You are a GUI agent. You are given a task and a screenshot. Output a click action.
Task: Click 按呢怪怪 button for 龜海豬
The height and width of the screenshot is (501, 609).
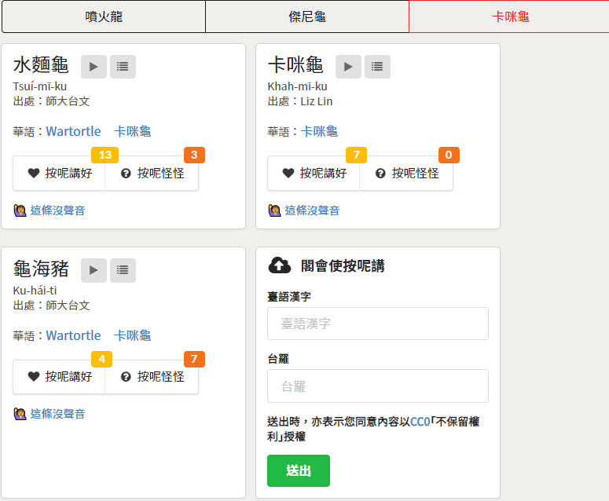pyautogui.click(x=152, y=377)
